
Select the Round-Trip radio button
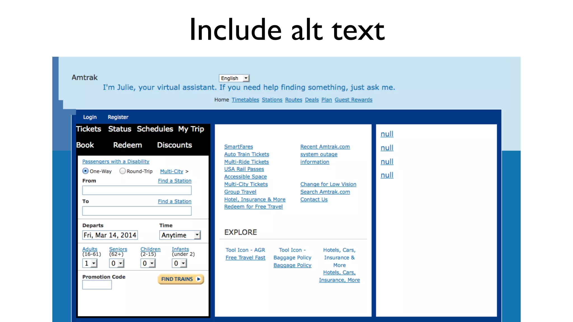coord(123,171)
